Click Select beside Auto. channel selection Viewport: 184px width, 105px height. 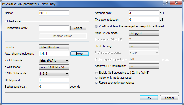(79, 54)
